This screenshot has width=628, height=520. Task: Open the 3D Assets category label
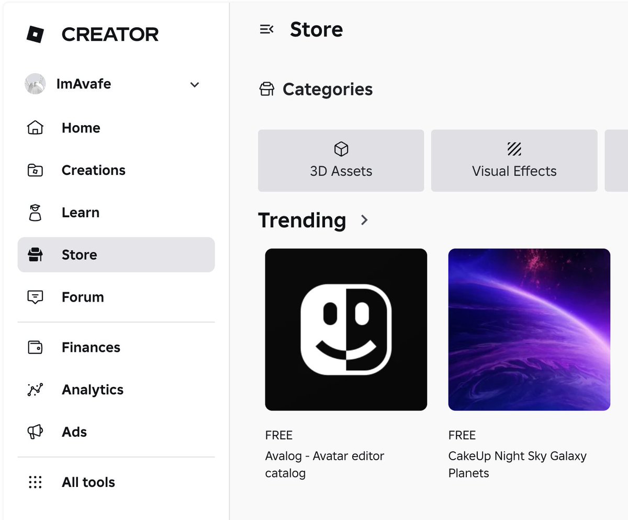coord(341,171)
